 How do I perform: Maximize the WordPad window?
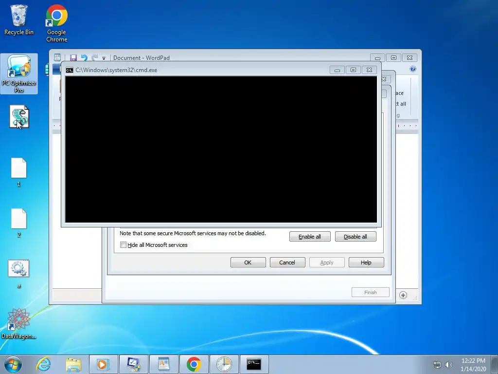[x=393, y=58]
